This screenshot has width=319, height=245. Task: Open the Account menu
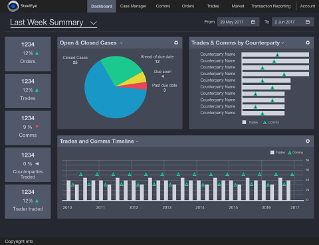coord(308,6)
